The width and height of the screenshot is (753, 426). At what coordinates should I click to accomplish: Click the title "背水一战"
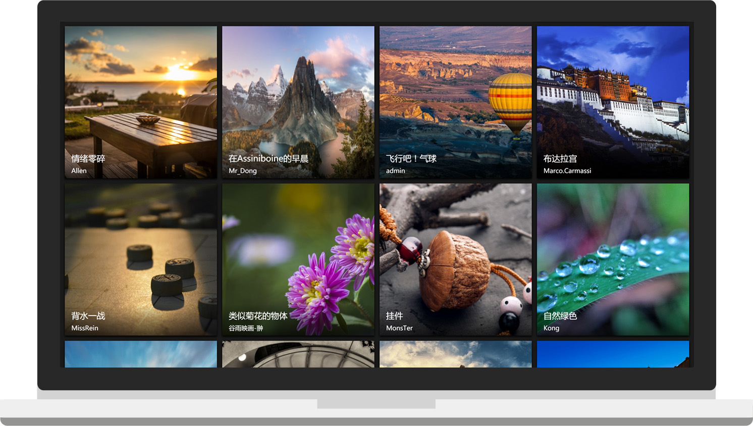[x=88, y=316]
